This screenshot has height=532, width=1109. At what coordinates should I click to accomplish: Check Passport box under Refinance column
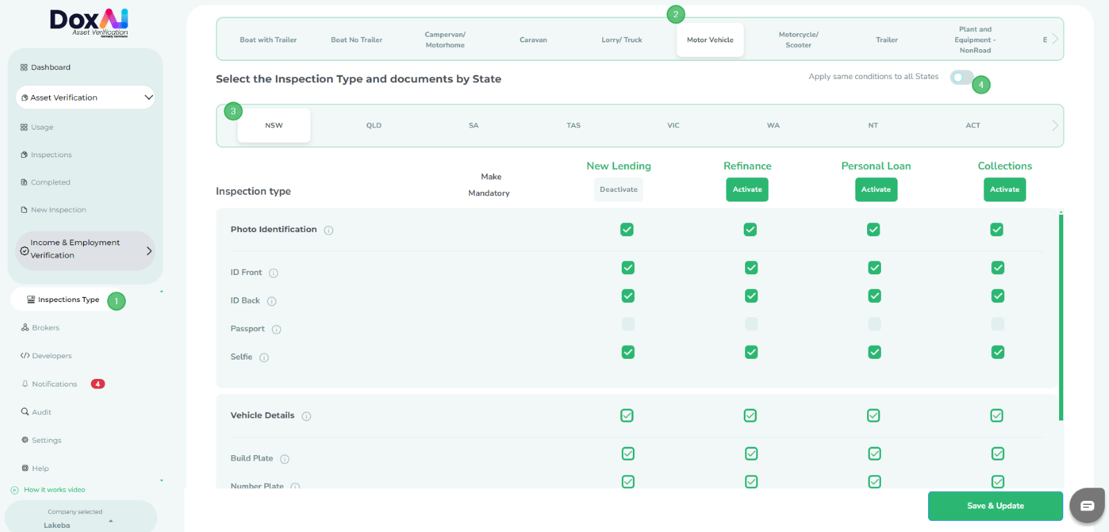click(x=751, y=324)
